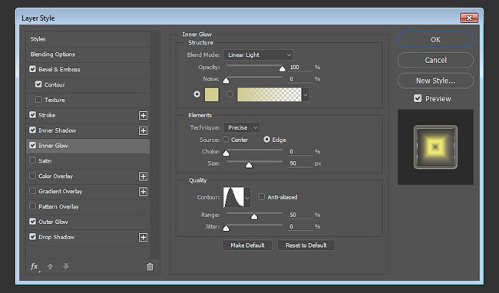Toggle the Outer Glow checkbox
This screenshot has height=293, width=499.
(32, 222)
